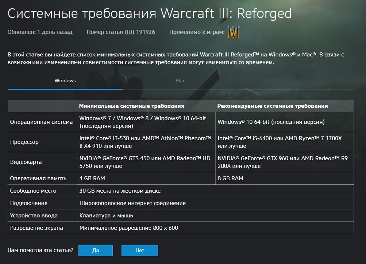This screenshot has height=264, width=366.
Task: Click the 'Подключение' row label
Action: (x=29, y=203)
